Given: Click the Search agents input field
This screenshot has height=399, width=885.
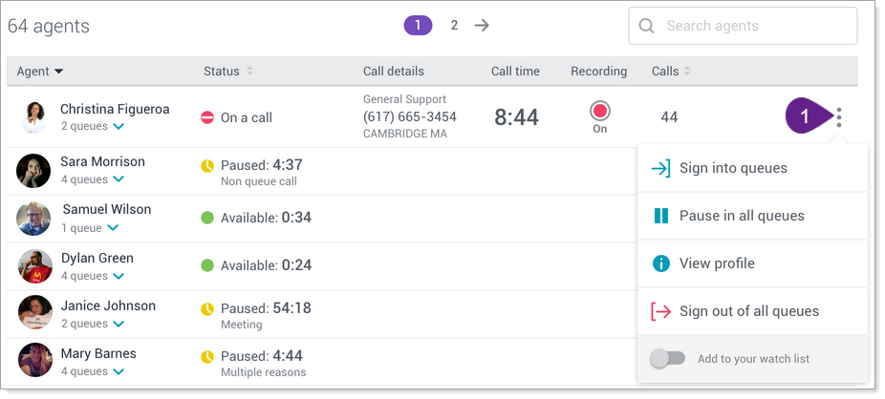Looking at the screenshot, I should [743, 26].
